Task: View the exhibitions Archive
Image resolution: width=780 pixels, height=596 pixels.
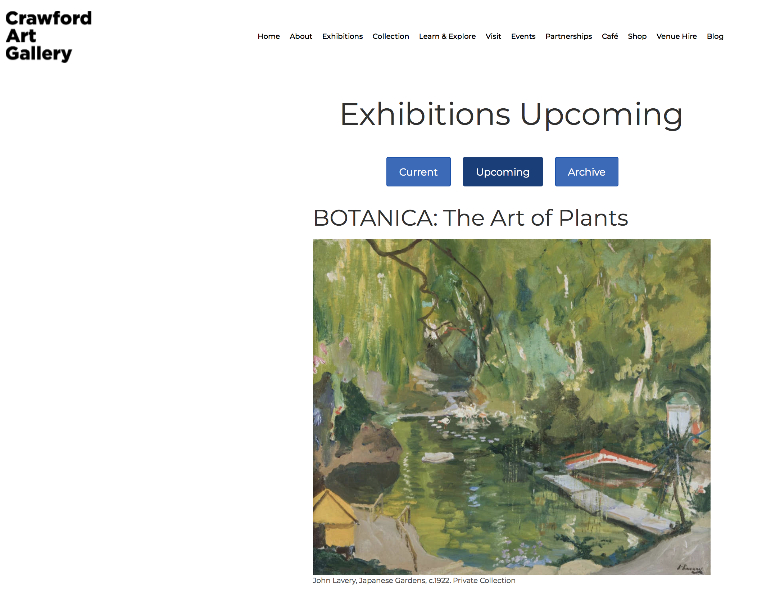Action: 586,172
